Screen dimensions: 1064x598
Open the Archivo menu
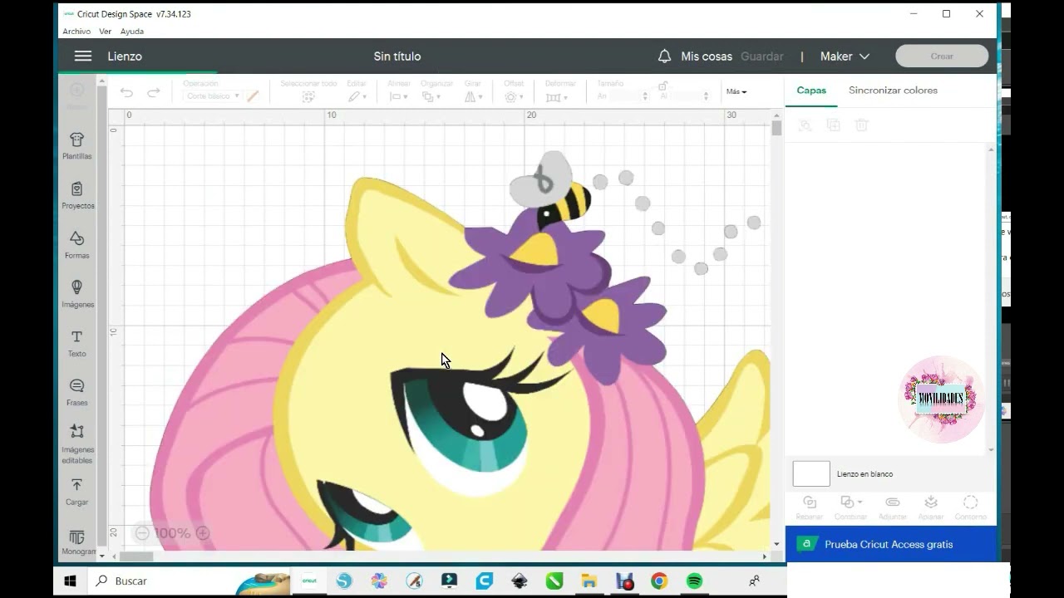(76, 32)
